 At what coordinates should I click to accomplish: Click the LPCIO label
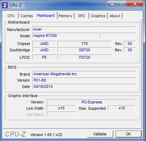(x=25, y=57)
